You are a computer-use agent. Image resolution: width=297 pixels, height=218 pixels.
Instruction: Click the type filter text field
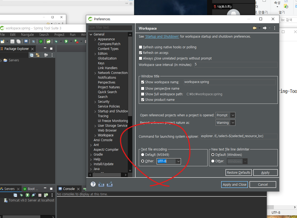[110, 28]
